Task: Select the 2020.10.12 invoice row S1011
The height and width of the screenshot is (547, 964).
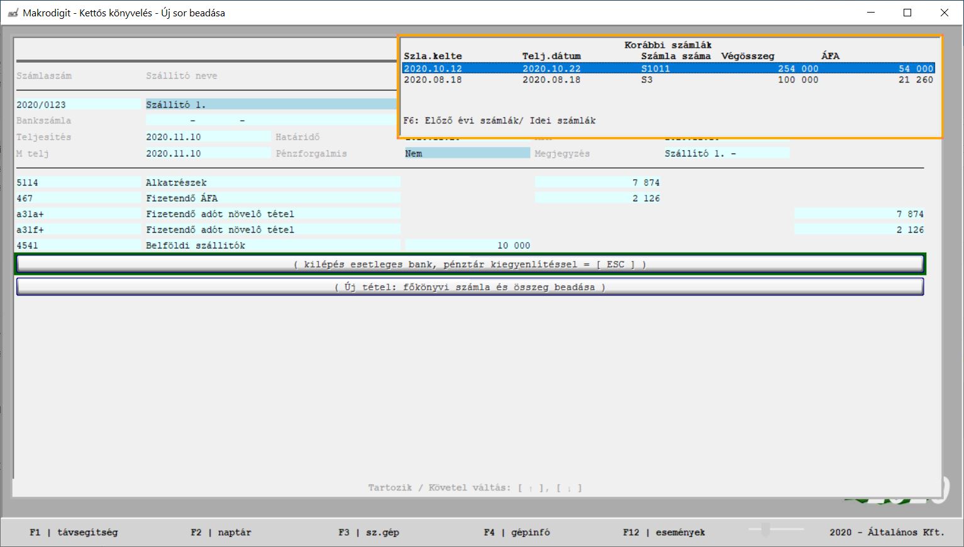Action: pyautogui.click(x=668, y=69)
